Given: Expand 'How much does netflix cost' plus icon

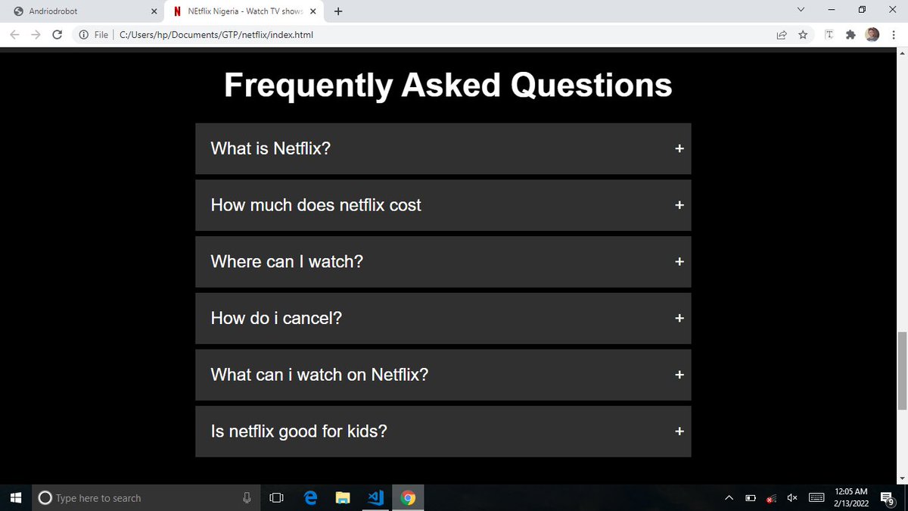Looking at the screenshot, I should [x=679, y=205].
